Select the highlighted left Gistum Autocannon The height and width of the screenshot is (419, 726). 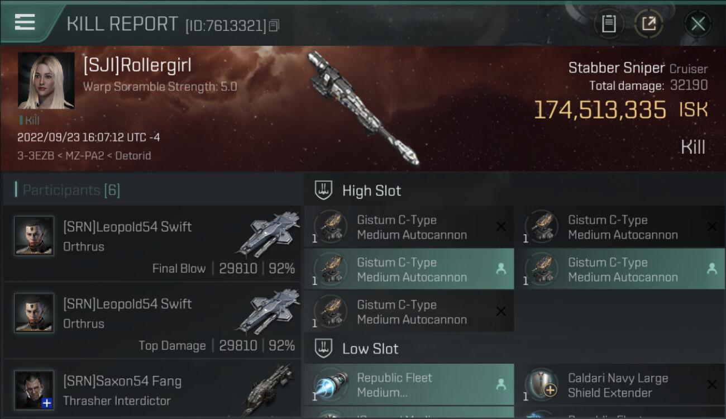pyautogui.click(x=409, y=269)
